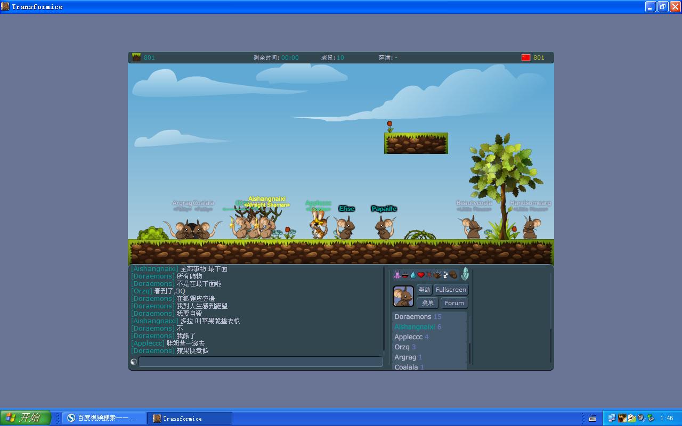Viewport: 682px width, 426px height.
Task: Click the Transformice taskbar button
Action: click(x=190, y=419)
